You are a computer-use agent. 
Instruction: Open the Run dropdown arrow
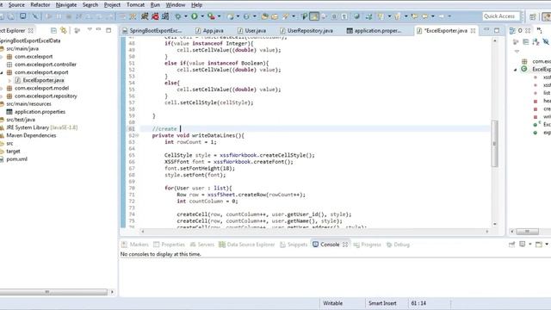coord(202,16)
